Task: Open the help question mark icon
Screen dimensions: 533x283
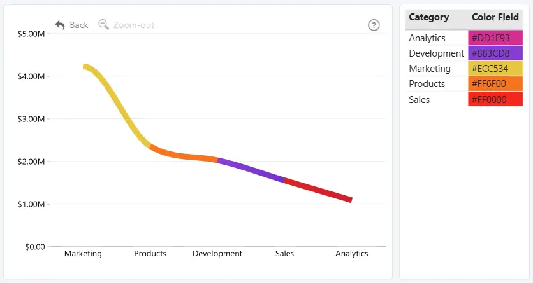Action: (374, 25)
